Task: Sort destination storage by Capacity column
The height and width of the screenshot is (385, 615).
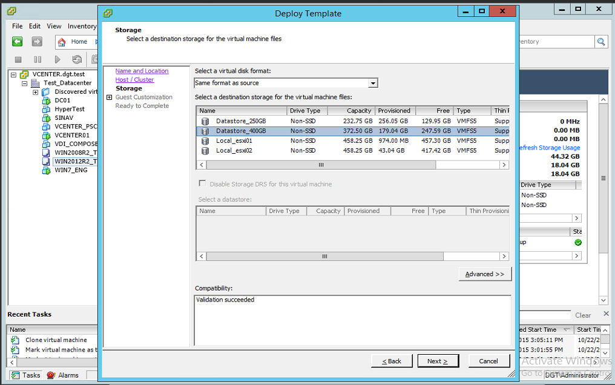Action: [351, 111]
